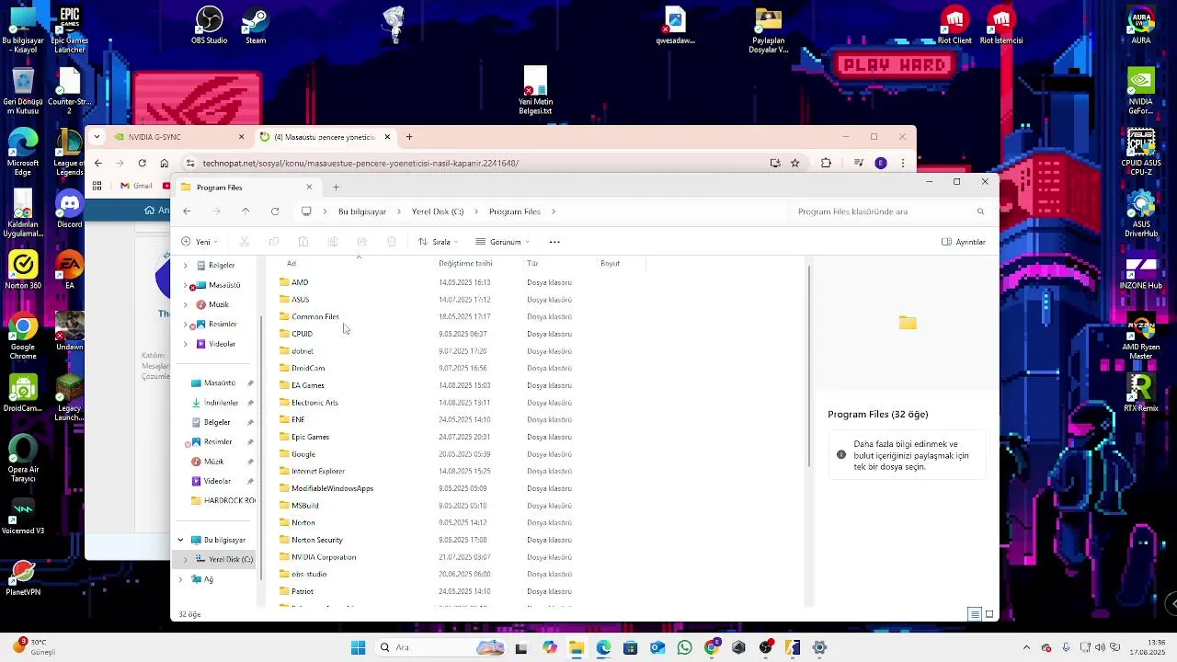The height and width of the screenshot is (662, 1177).
Task: Open the Yeni dropdown menu
Action: tap(200, 242)
